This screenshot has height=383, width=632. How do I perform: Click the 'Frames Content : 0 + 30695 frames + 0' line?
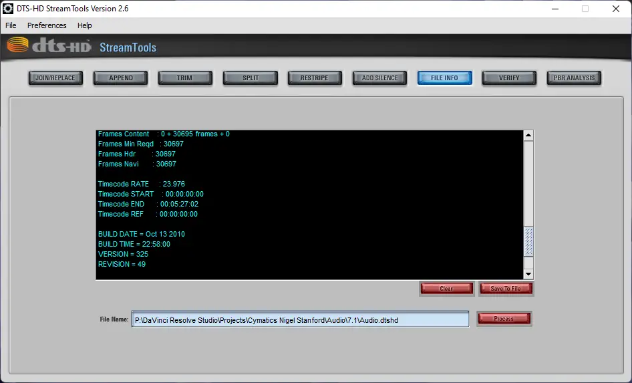(x=164, y=134)
